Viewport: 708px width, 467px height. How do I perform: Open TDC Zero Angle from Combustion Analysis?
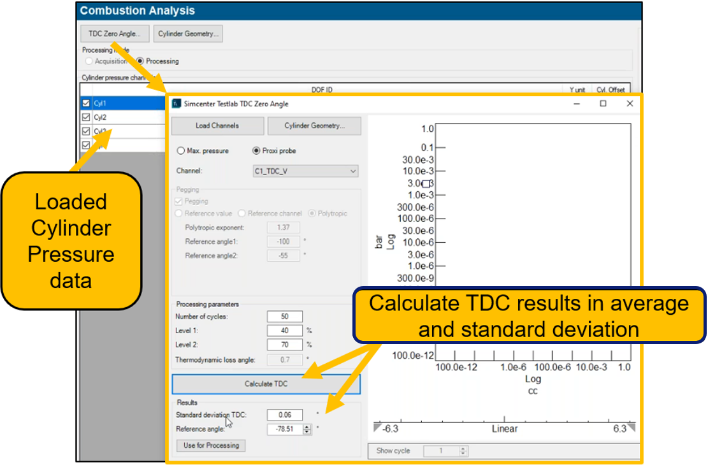tap(114, 34)
